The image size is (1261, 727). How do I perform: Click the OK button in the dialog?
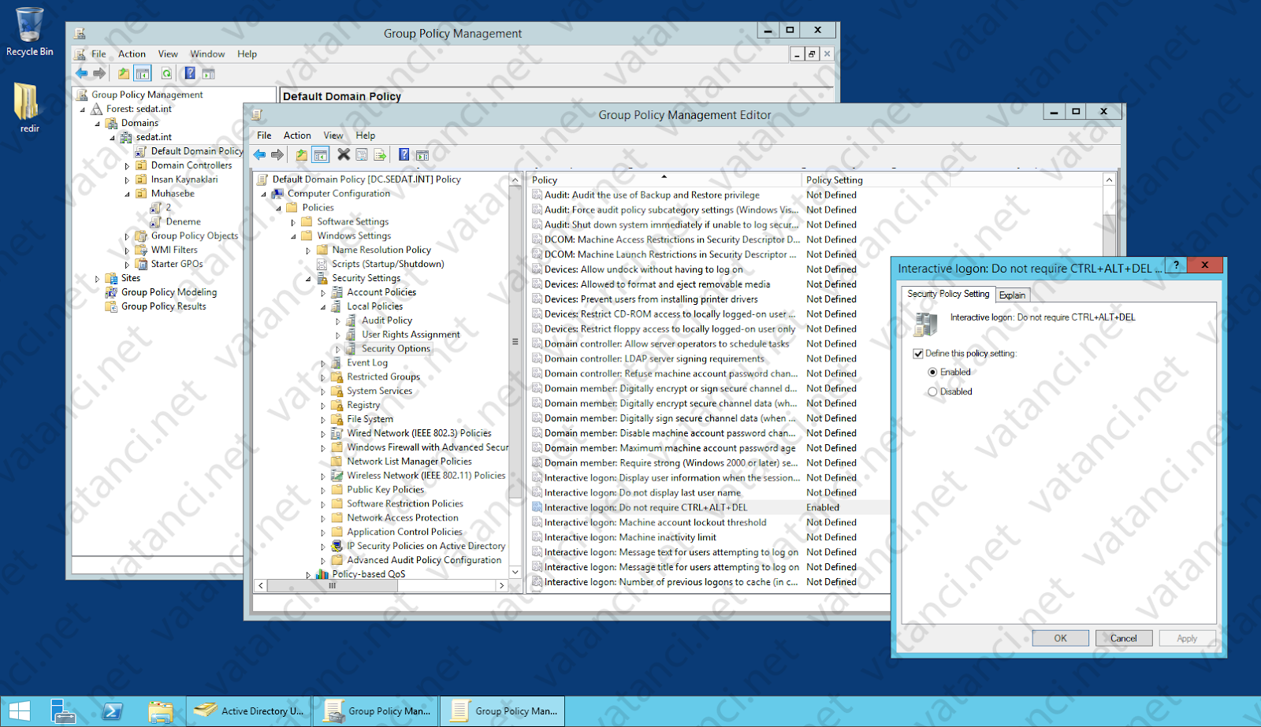pyautogui.click(x=1060, y=638)
